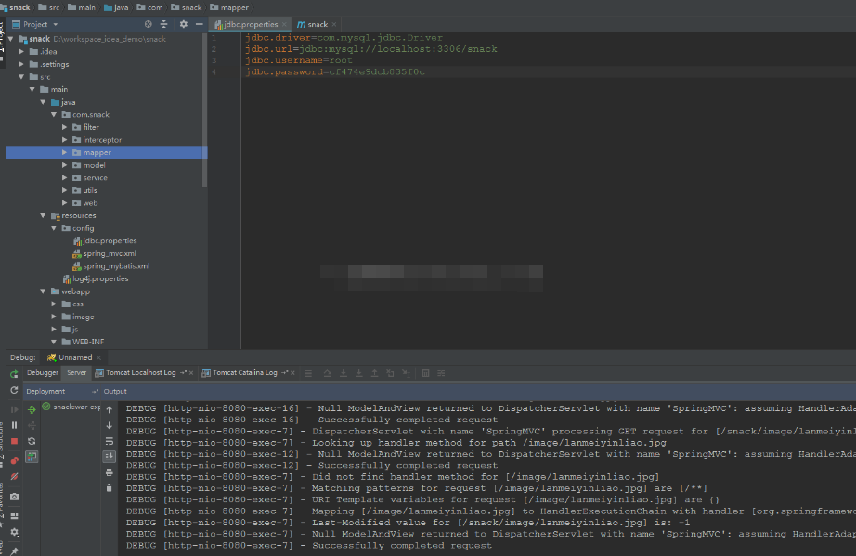Select snack:war exploded deployment entry

[x=71, y=407]
